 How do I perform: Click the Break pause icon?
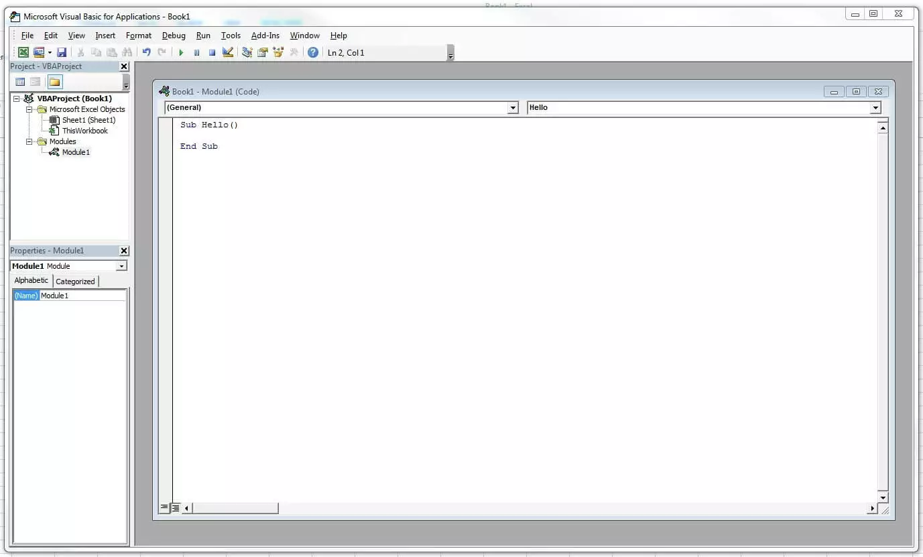click(x=196, y=52)
